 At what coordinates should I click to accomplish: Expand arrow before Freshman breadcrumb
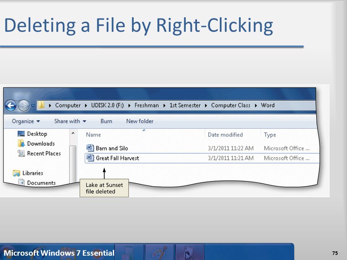[x=129, y=106]
